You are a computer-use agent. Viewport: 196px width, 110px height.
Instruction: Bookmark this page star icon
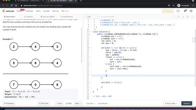[x=173, y=5]
